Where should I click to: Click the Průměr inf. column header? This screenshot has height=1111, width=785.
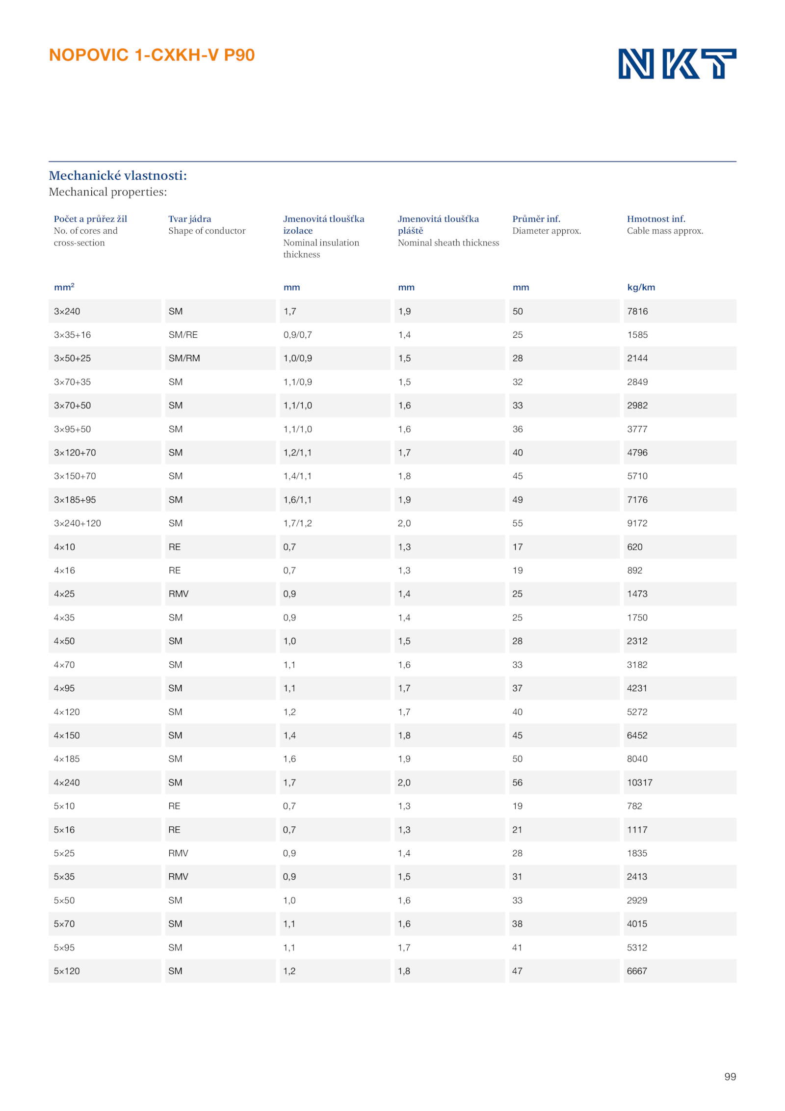(536, 219)
